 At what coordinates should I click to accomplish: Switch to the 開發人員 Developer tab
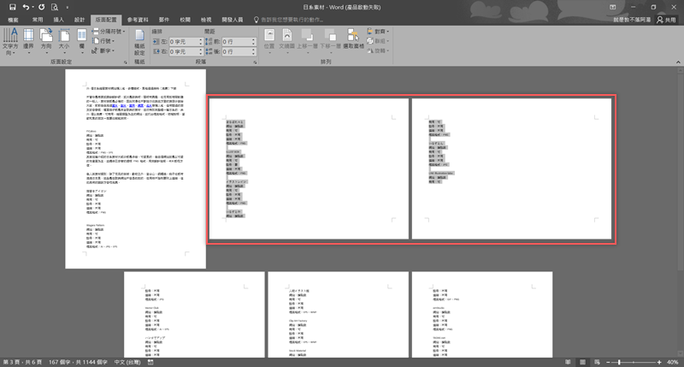coord(233,20)
